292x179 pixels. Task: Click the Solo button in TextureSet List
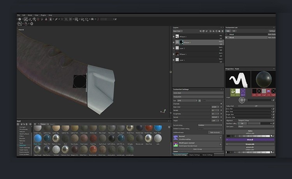pyautogui.click(x=228, y=31)
